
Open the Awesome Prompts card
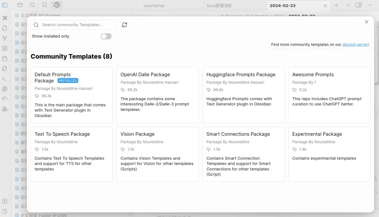tap(329, 95)
